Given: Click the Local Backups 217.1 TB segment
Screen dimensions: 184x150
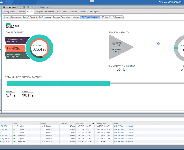Looking at the screenshot, I should [x=15, y=48].
